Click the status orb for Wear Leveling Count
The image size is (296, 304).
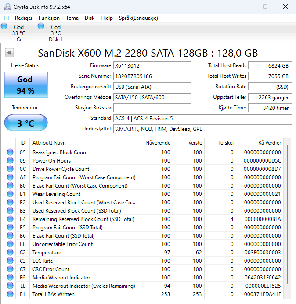coord(10,194)
